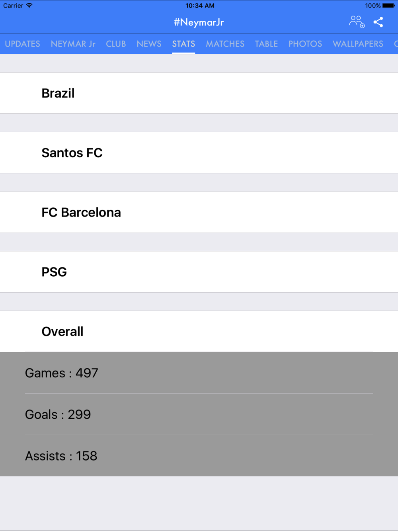The width and height of the screenshot is (398, 531).
Task: Tap the #NeymarJr title
Action: [199, 22]
